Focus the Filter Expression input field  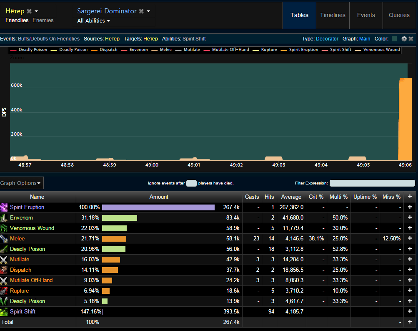[x=372, y=183]
